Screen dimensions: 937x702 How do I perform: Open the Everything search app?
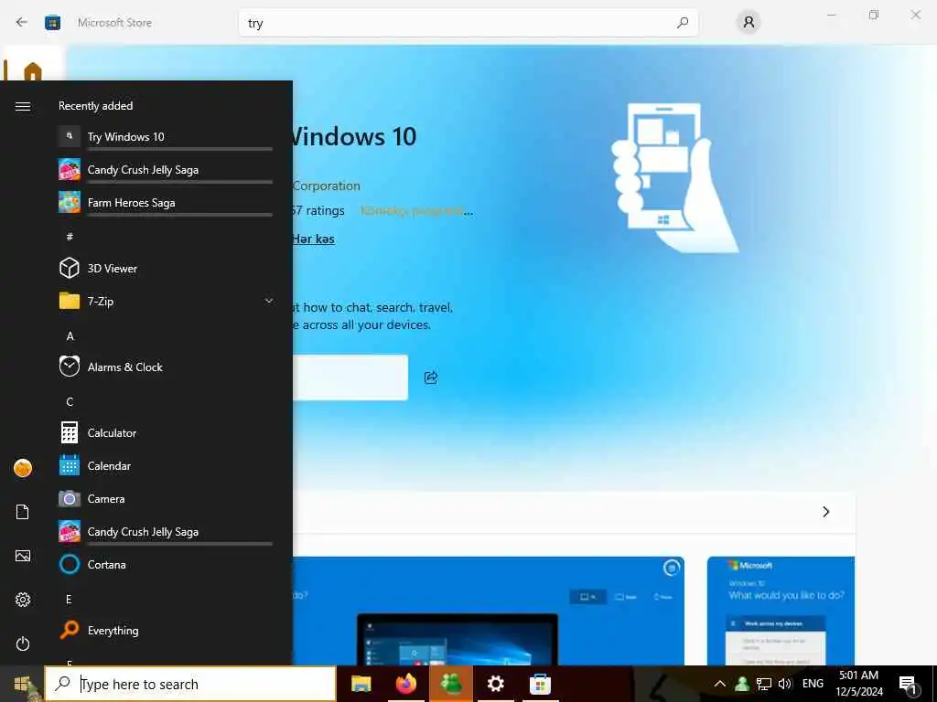166,631
